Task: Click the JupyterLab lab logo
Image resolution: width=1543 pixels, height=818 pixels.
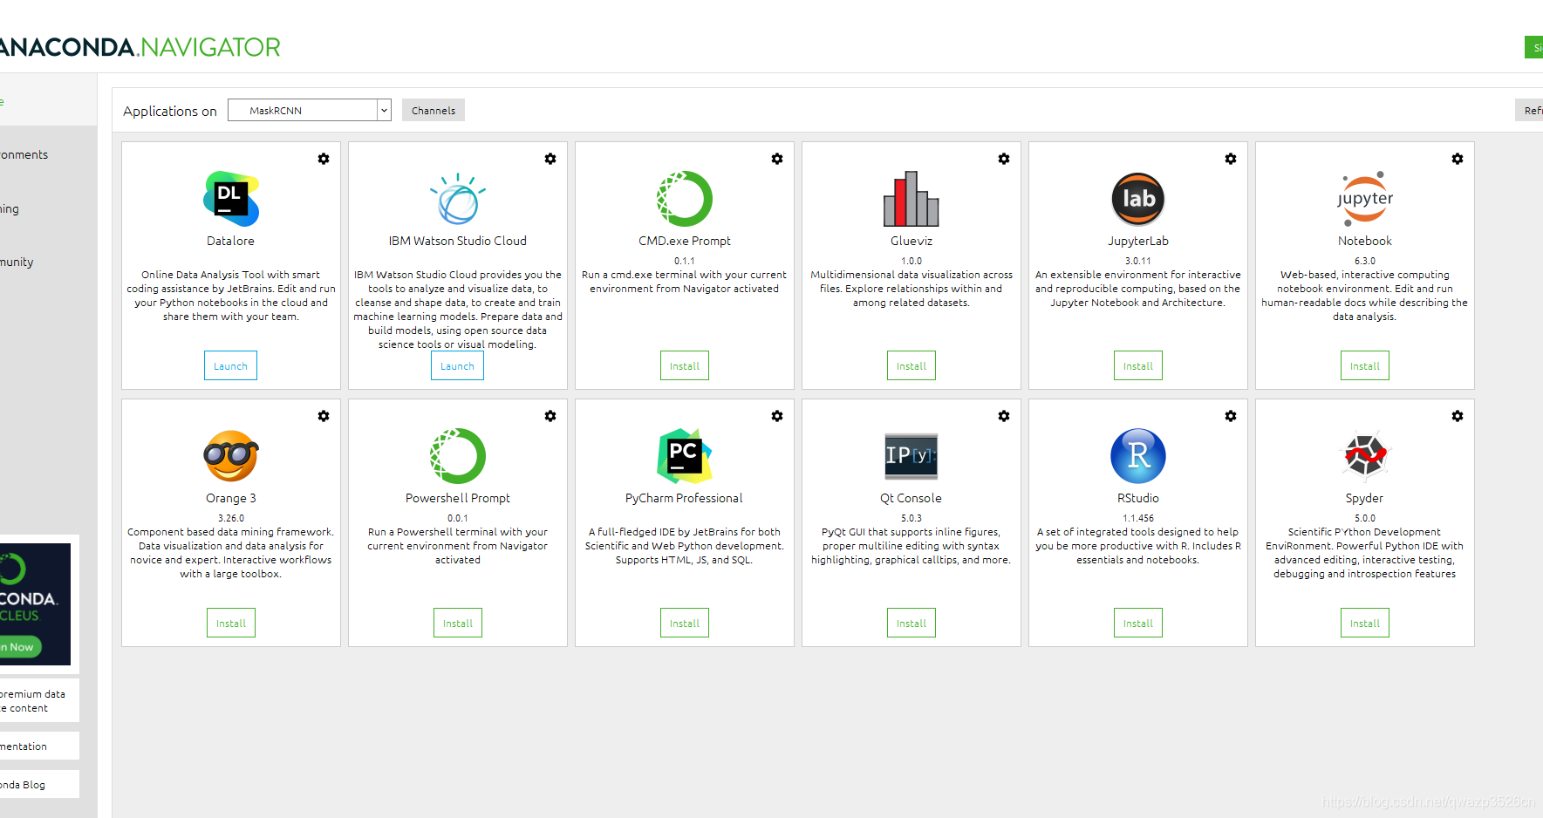Action: [x=1138, y=199]
